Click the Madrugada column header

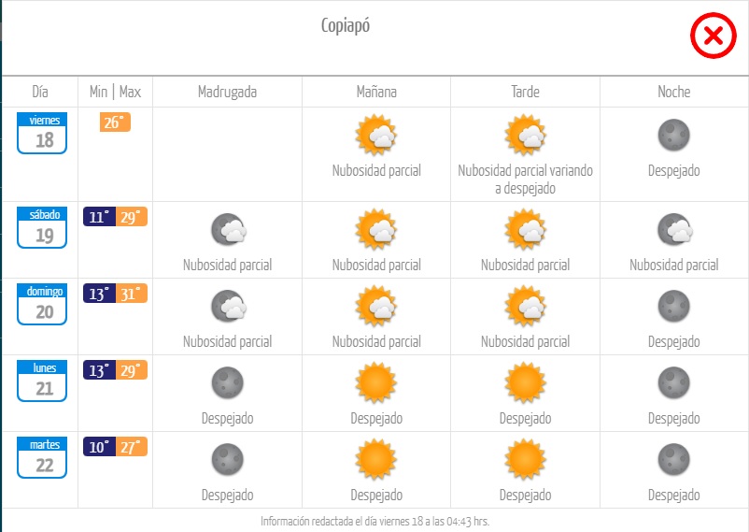click(x=227, y=92)
